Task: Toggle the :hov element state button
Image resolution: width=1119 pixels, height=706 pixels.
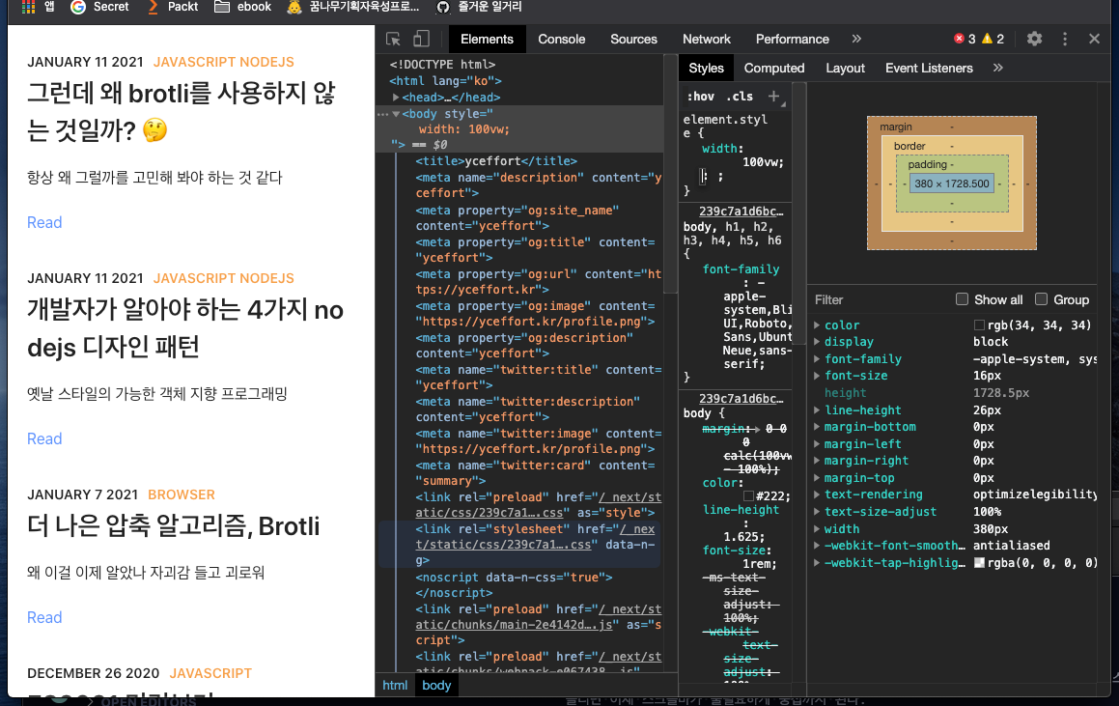Action: [701, 97]
